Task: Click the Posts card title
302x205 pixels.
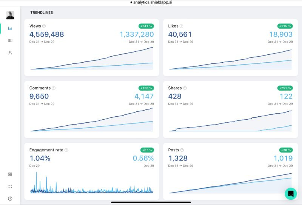Action: tap(174, 150)
